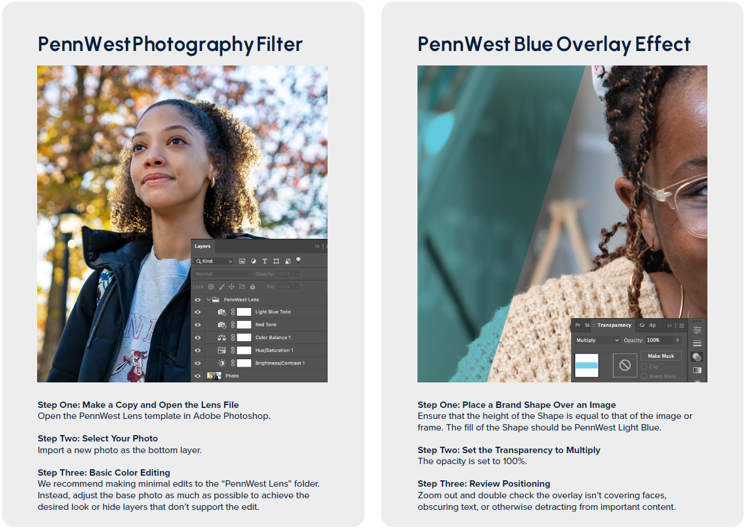Click the Opacity 100% field in Transparency
This screenshot has width=748, height=529.
pos(659,341)
